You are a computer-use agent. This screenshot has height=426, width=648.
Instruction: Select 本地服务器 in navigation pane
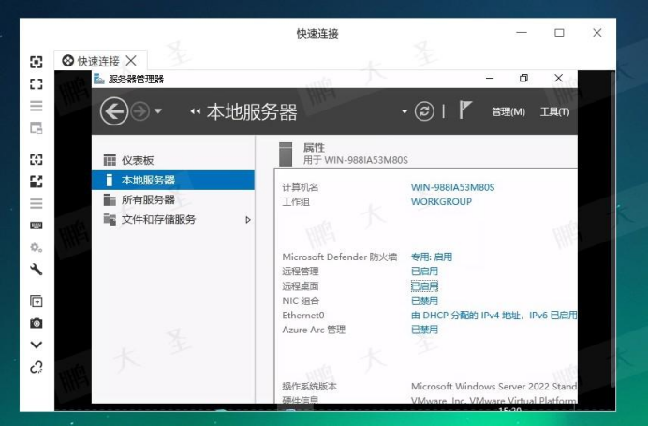[x=173, y=180]
